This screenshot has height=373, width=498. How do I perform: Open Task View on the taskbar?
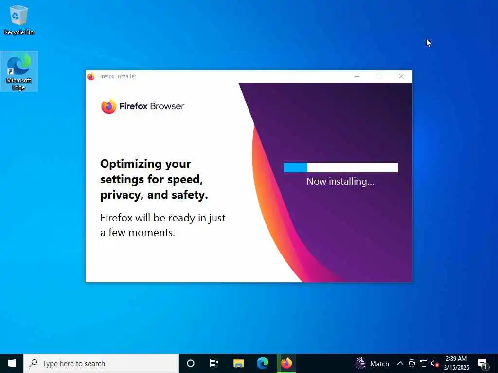tap(214, 363)
